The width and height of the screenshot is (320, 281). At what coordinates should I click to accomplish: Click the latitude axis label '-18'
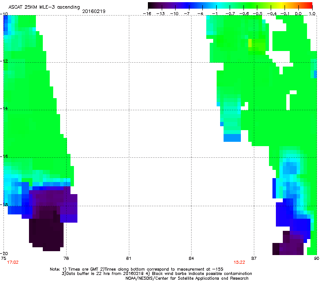4,204
